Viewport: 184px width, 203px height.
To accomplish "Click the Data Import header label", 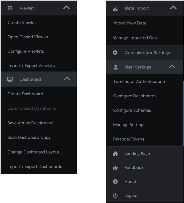I will pos(137,8).
